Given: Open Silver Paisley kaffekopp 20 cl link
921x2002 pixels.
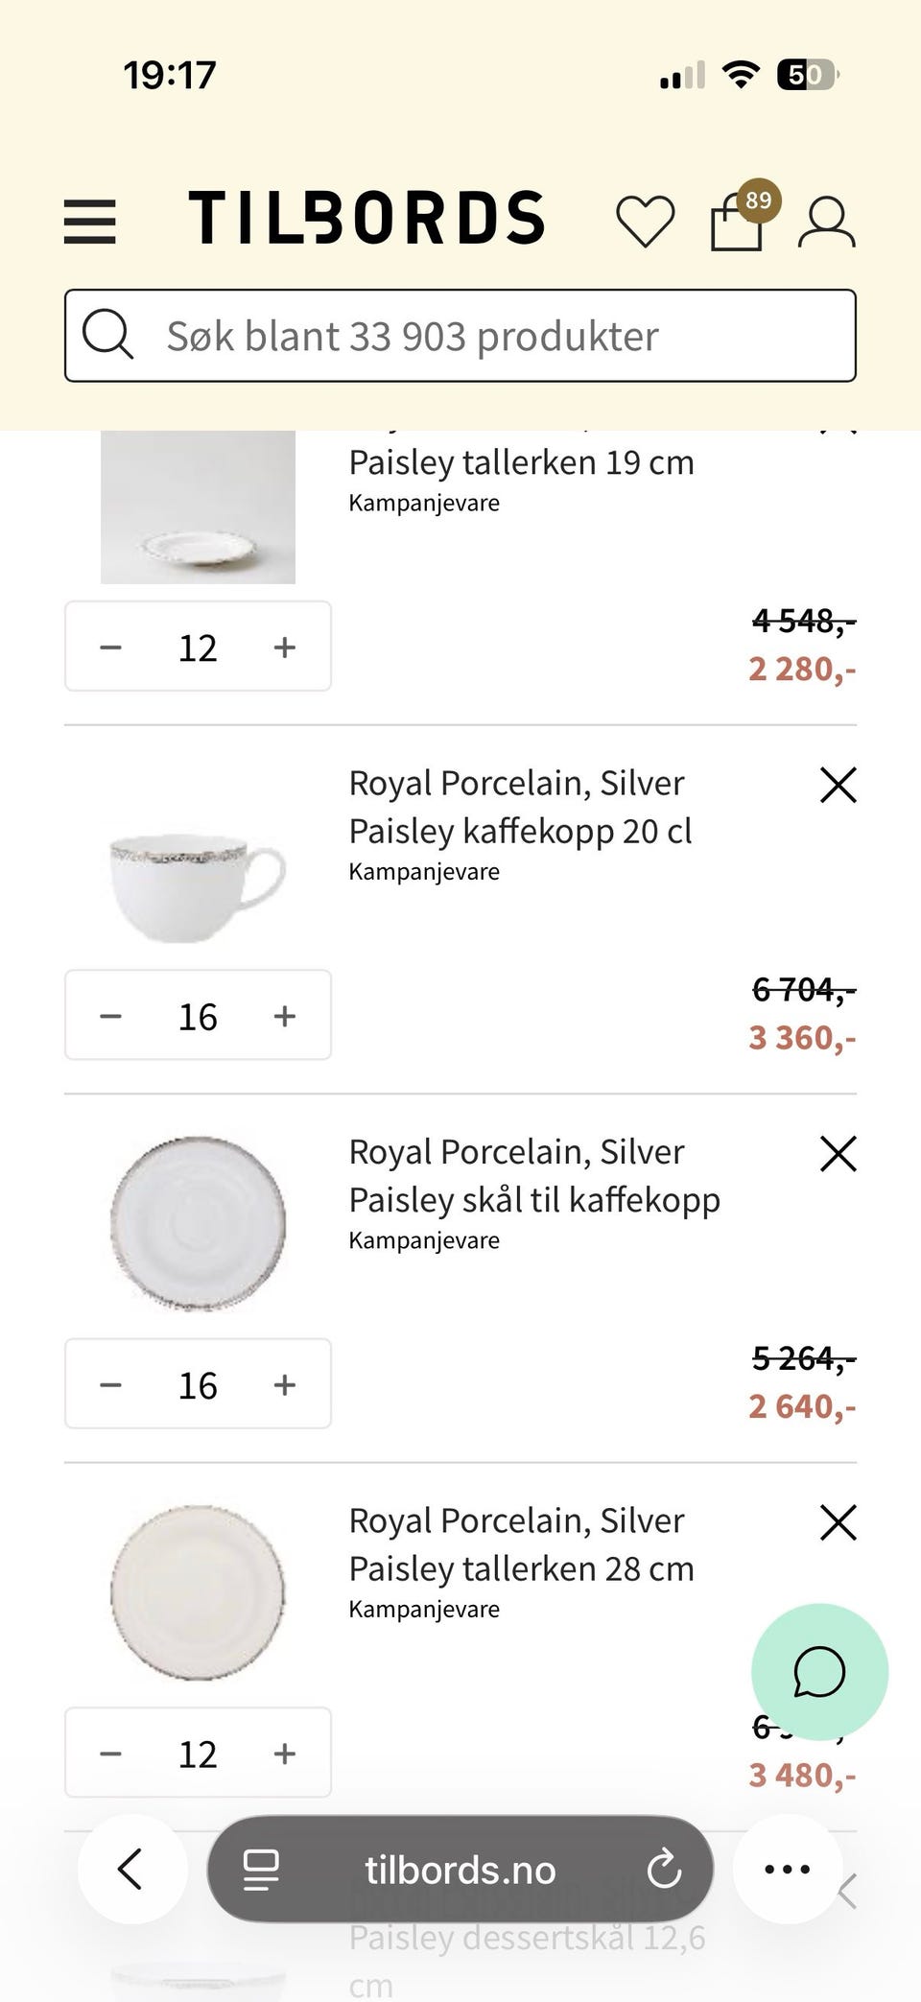Looking at the screenshot, I should point(520,807).
